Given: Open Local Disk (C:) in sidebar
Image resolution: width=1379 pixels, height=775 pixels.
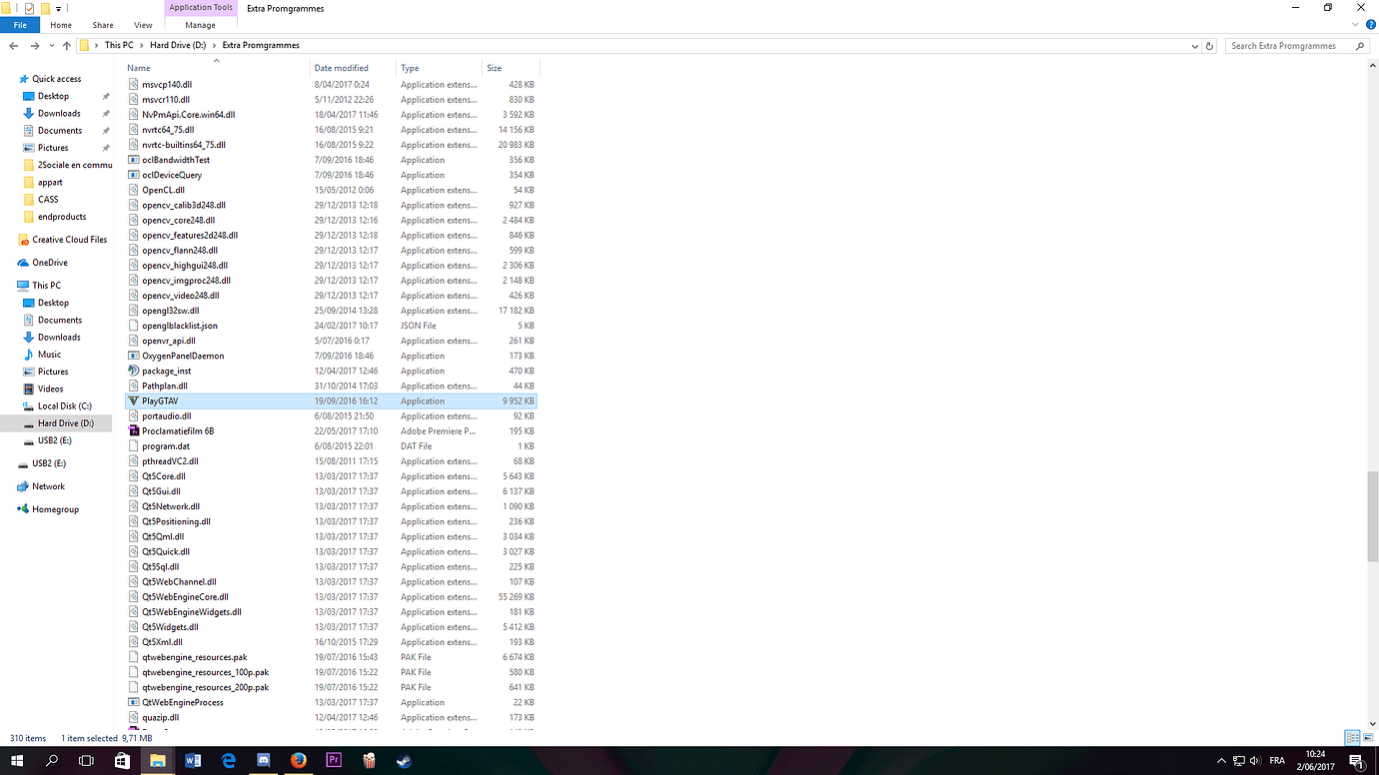Looking at the screenshot, I should point(64,406).
